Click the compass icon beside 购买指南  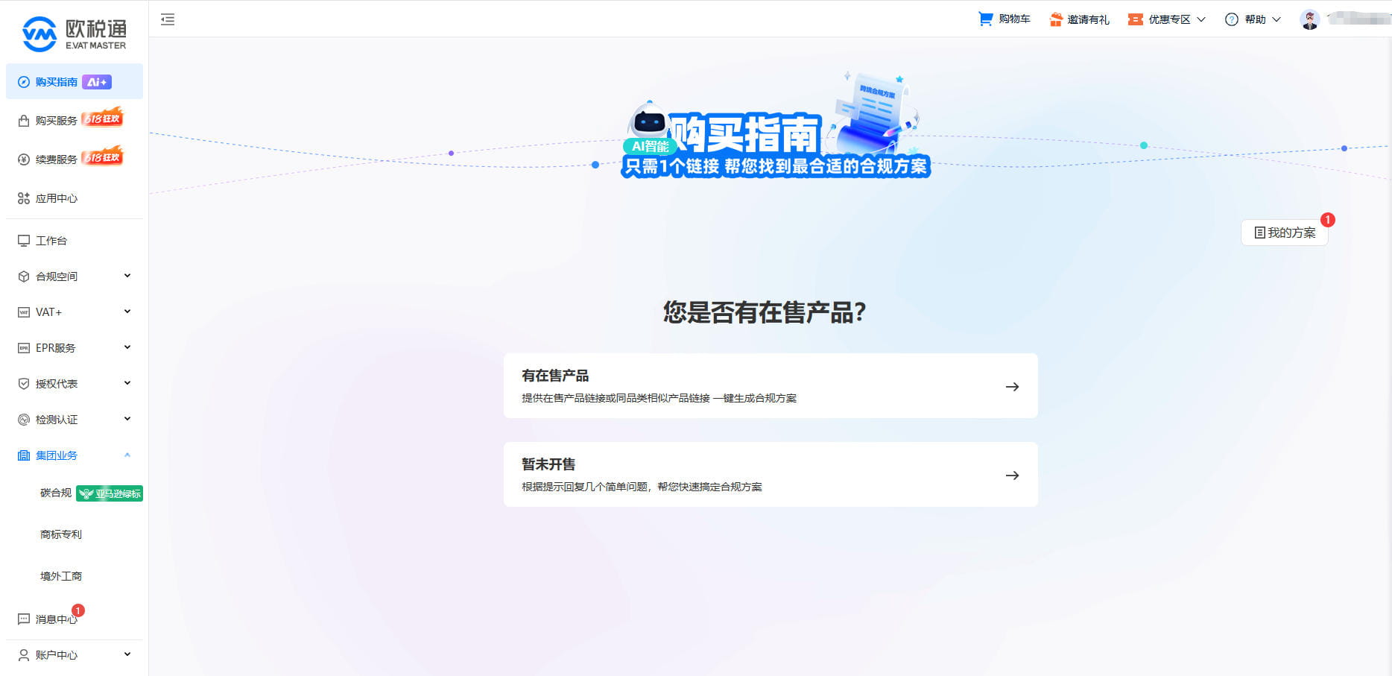tap(24, 82)
